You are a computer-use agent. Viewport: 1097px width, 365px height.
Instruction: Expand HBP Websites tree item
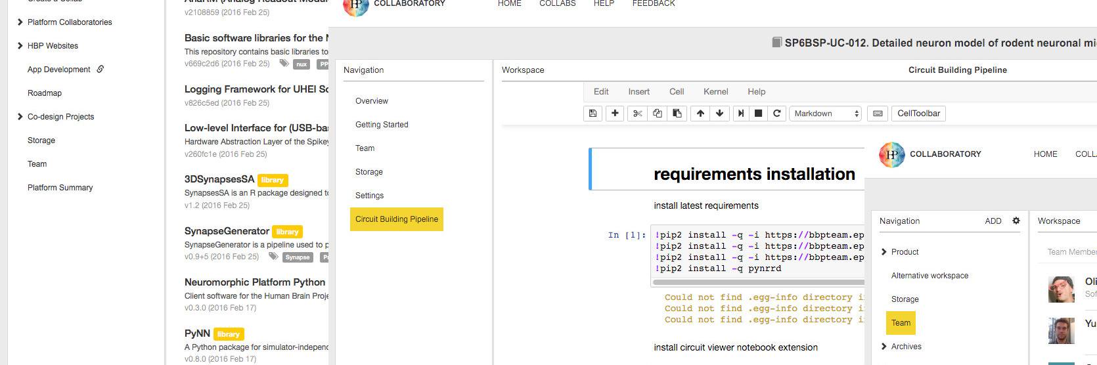point(20,45)
